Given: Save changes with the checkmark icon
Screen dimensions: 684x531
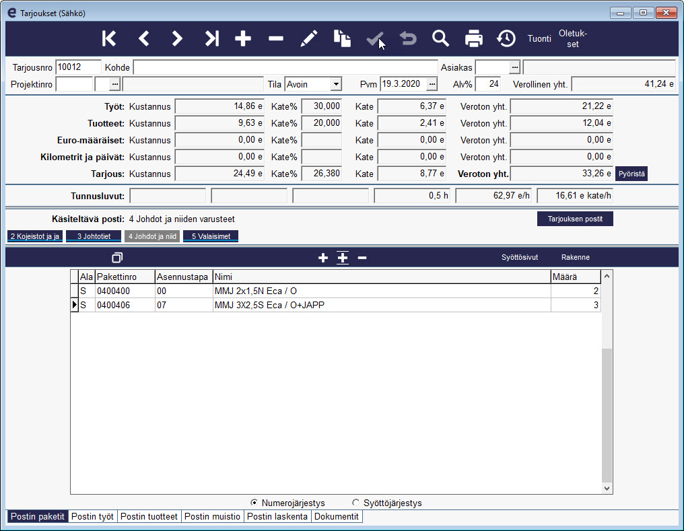Looking at the screenshot, I should (375, 39).
